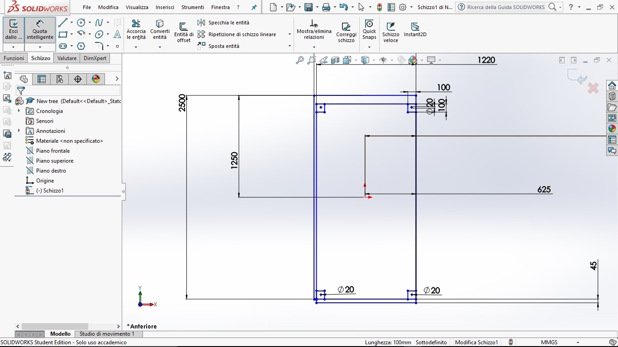This screenshot has height=347, width=618.
Task: Open the Modifica menu
Action: click(x=108, y=7)
